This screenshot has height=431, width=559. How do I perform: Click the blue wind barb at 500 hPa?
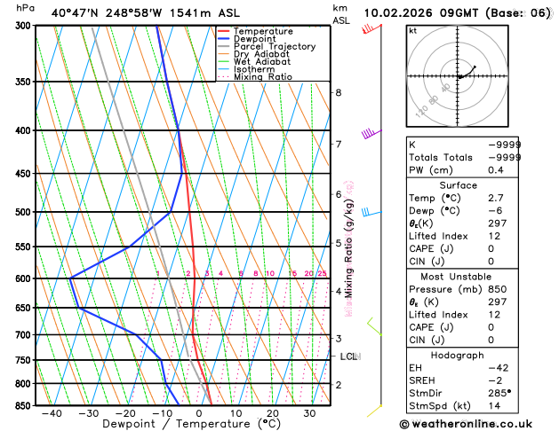371,212
